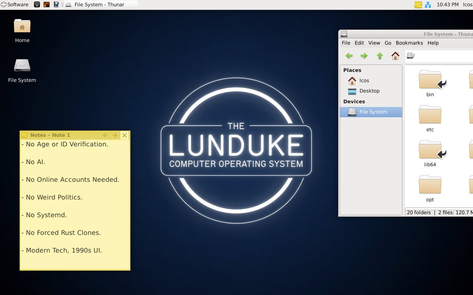The height and width of the screenshot is (295, 473).
Task: Click the 'No Systemd.' line
Action: coord(44,215)
